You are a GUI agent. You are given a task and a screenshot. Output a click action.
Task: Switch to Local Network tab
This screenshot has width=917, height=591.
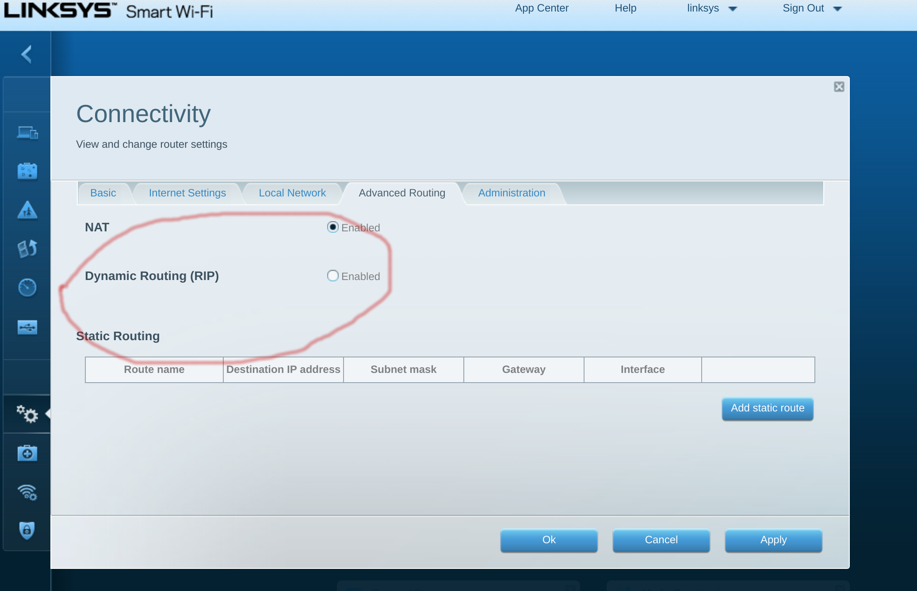coord(292,193)
